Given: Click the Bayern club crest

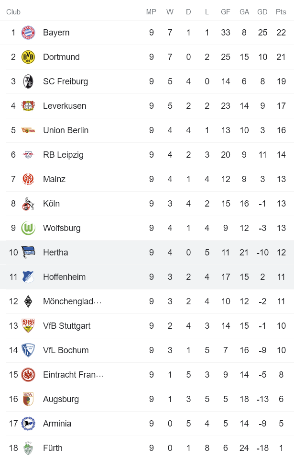Looking at the screenshot, I should 28,32.
